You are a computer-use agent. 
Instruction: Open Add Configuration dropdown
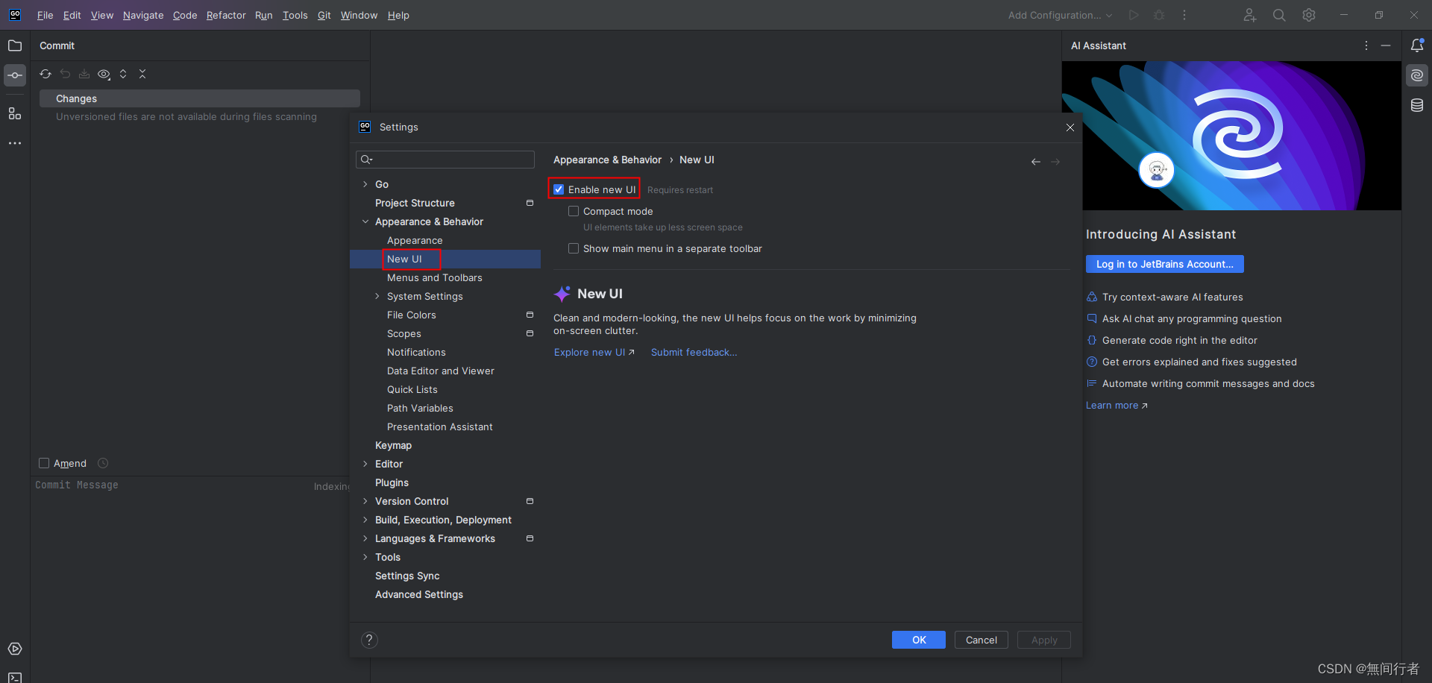point(1060,15)
